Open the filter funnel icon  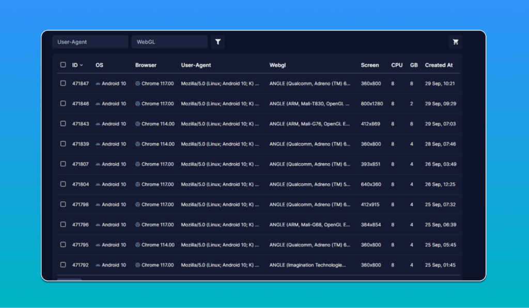[217, 41]
